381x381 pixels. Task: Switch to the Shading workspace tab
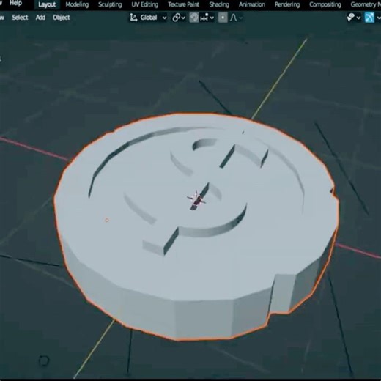click(219, 4)
